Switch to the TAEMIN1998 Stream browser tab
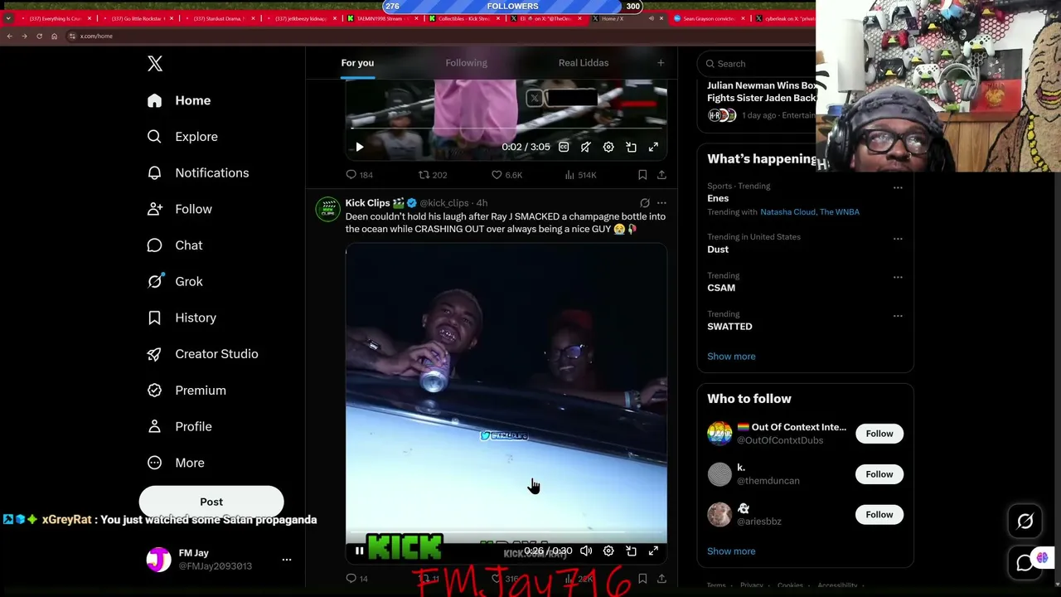The width and height of the screenshot is (1061, 597). pyautogui.click(x=384, y=18)
